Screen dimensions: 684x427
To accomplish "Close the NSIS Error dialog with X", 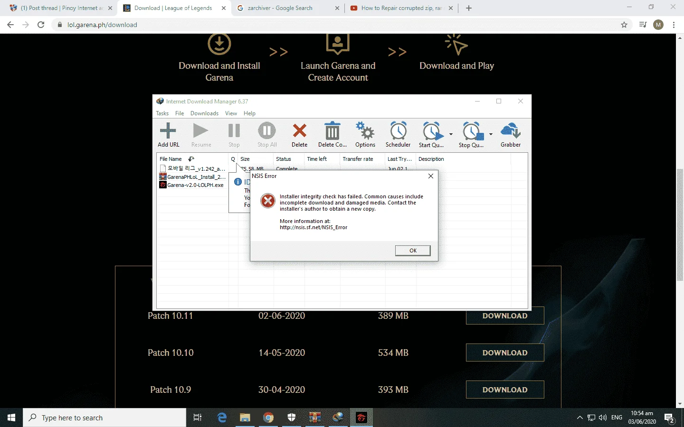I will point(430,176).
